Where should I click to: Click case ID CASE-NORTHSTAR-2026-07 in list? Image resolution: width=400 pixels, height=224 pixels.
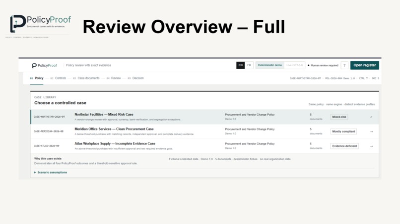point(49,117)
